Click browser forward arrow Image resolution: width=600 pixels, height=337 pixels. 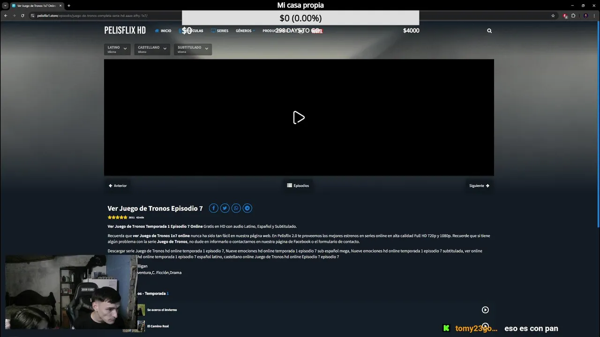pos(14,15)
